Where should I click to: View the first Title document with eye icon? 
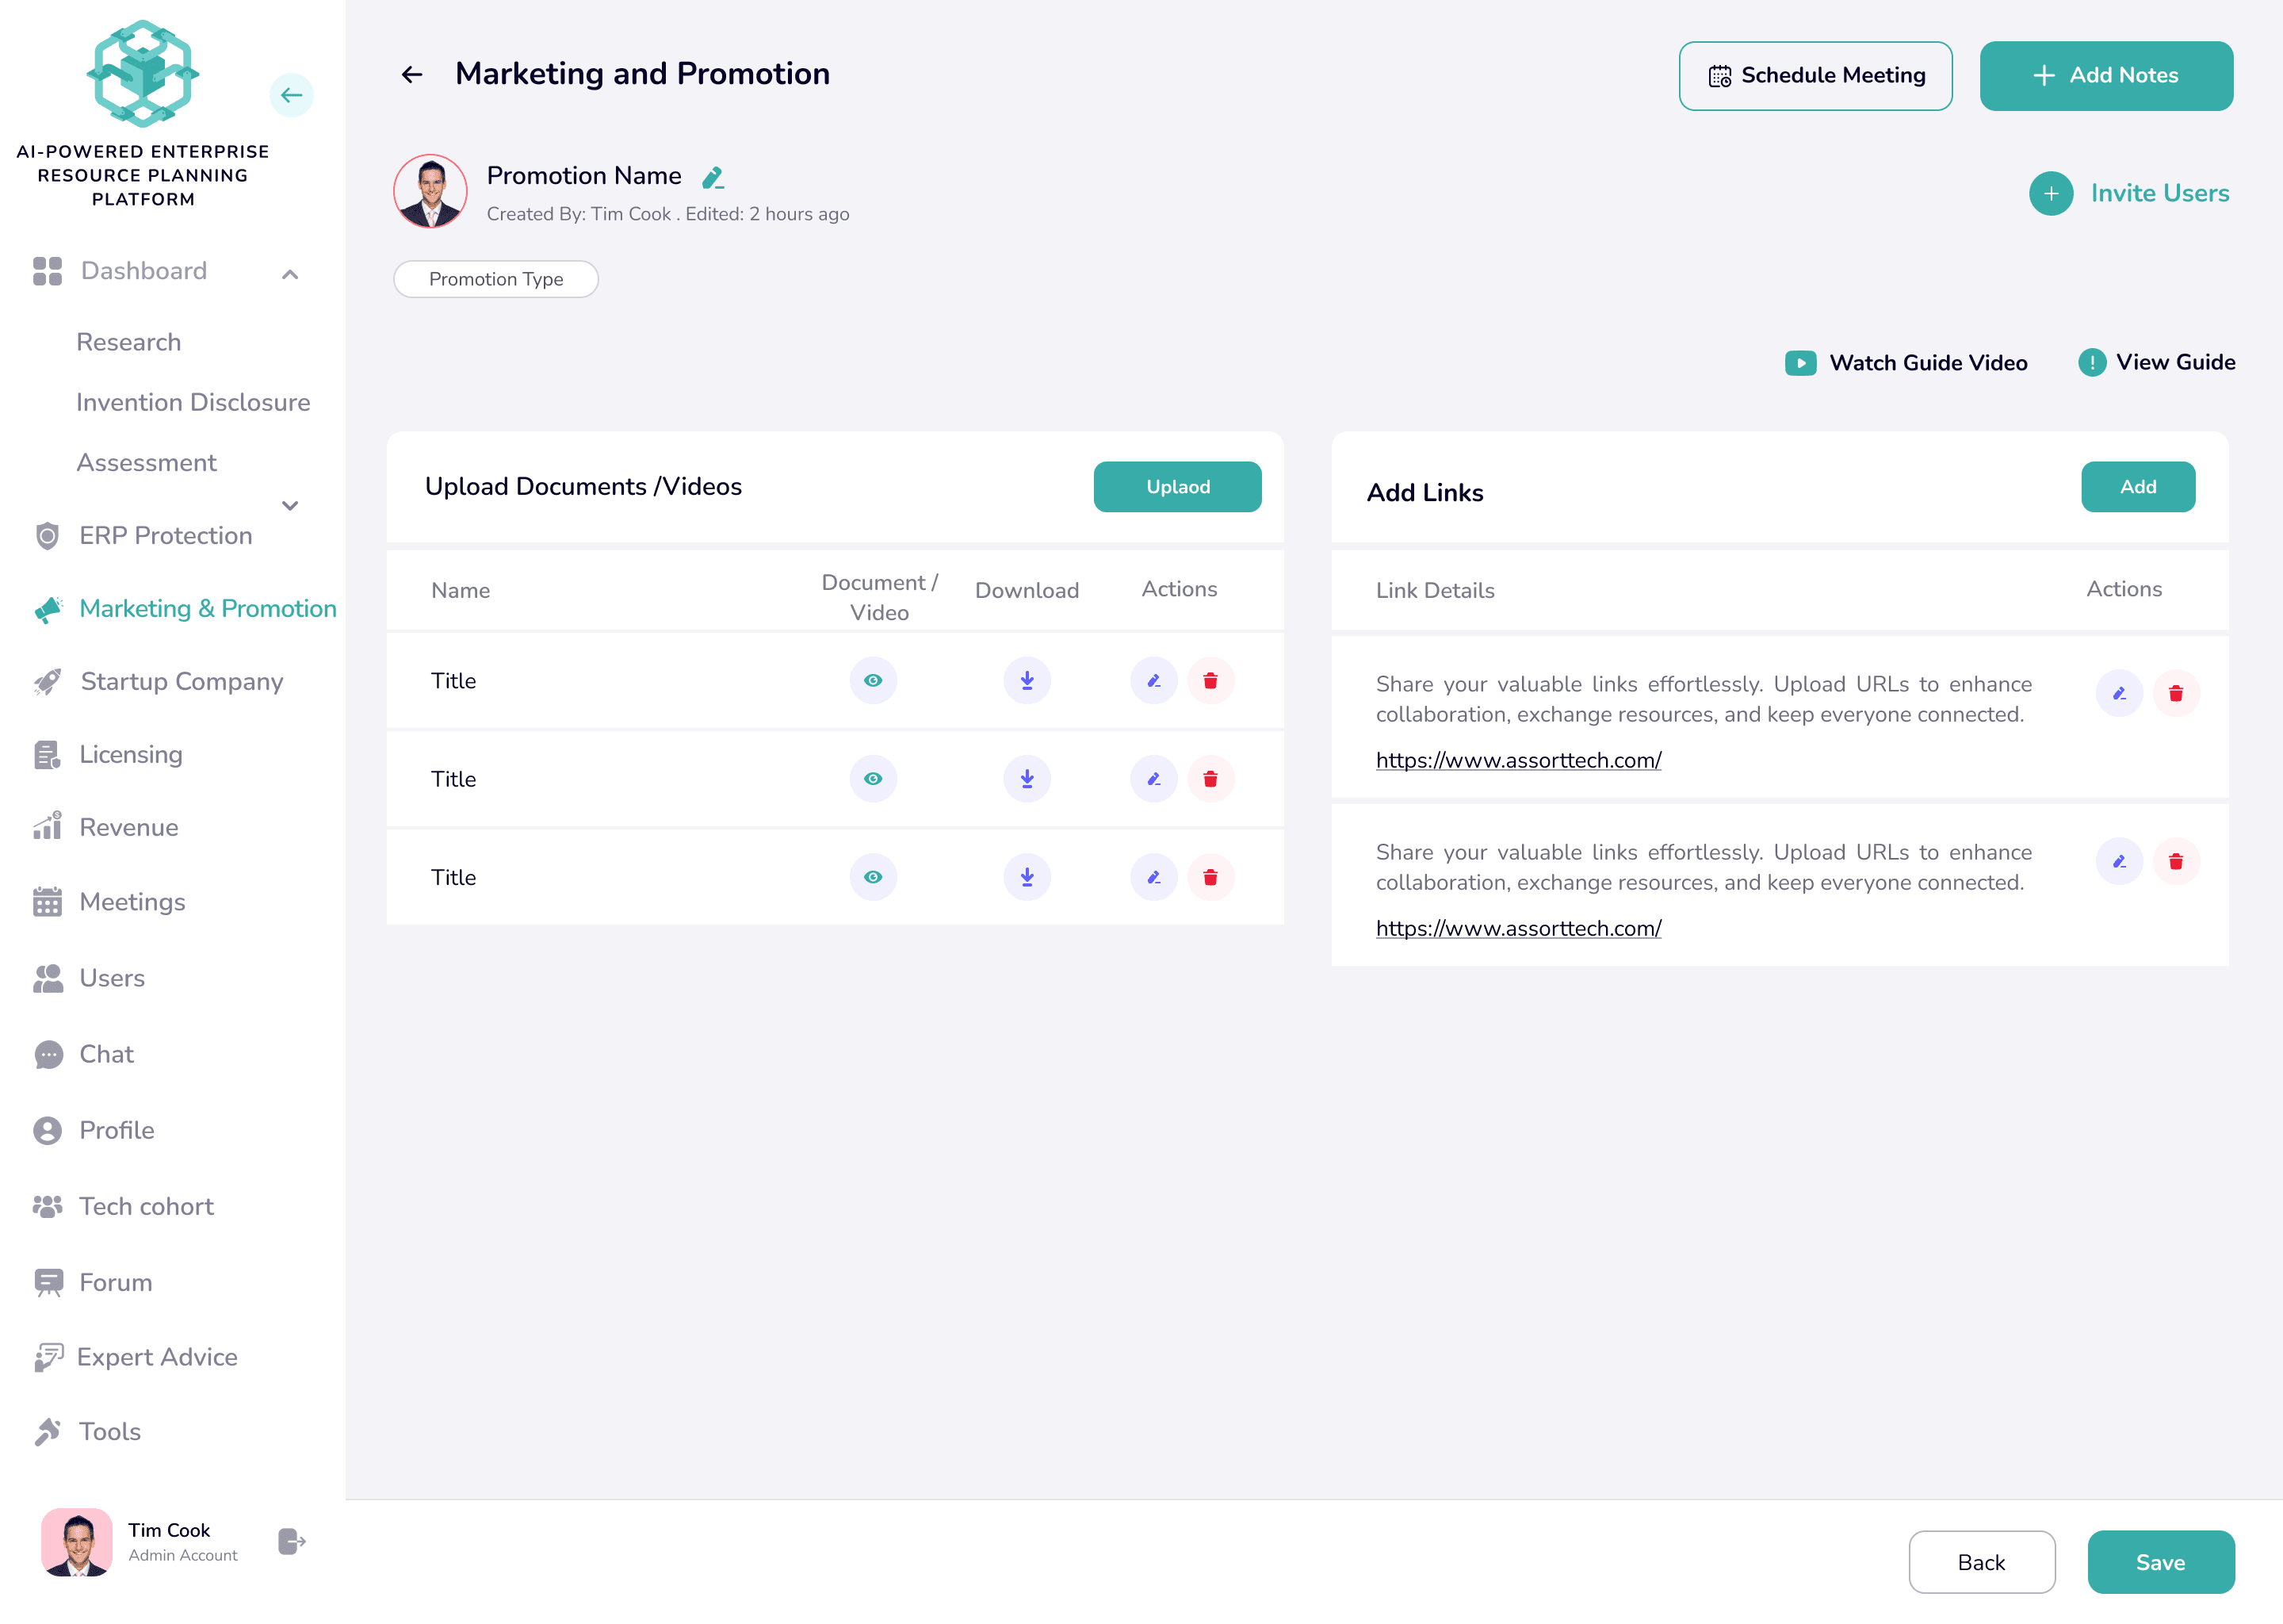[x=873, y=681]
